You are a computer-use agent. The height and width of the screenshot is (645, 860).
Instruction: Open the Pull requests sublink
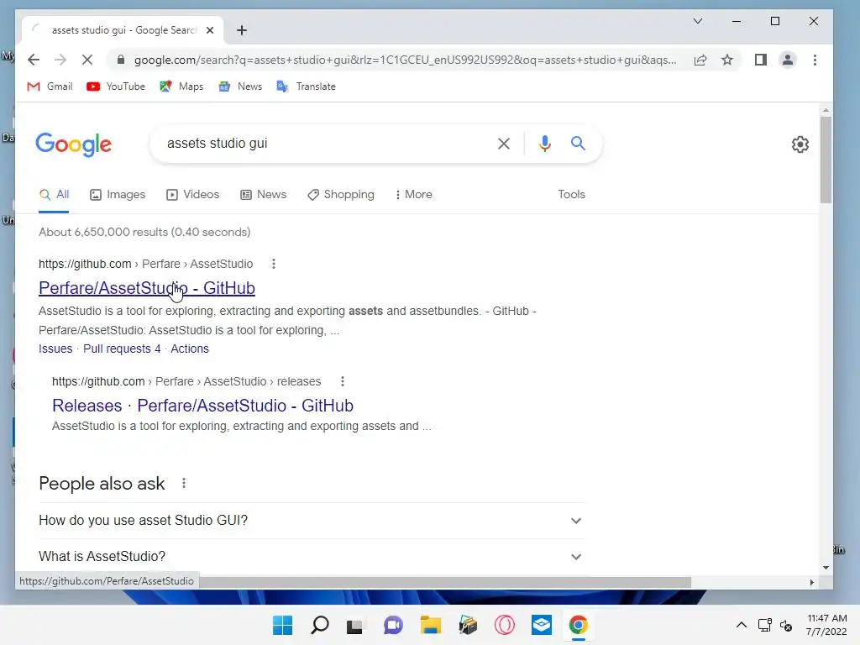tap(122, 349)
